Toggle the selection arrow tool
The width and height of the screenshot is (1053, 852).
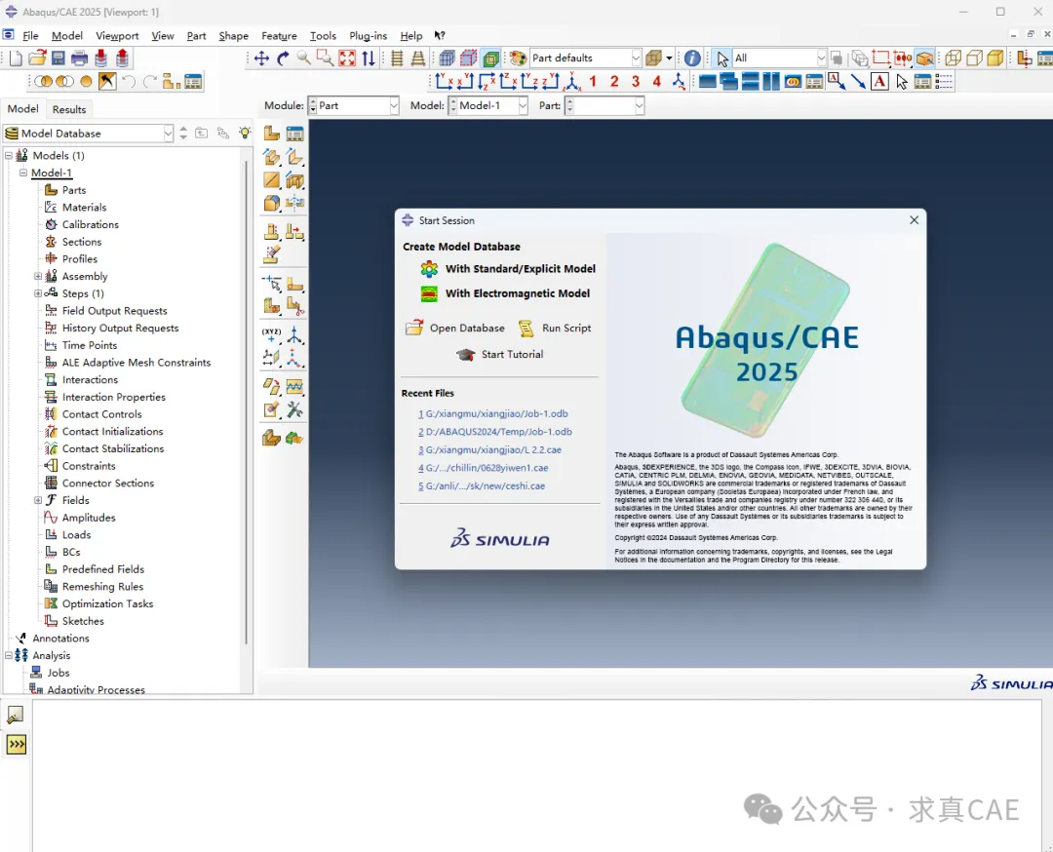click(x=722, y=58)
